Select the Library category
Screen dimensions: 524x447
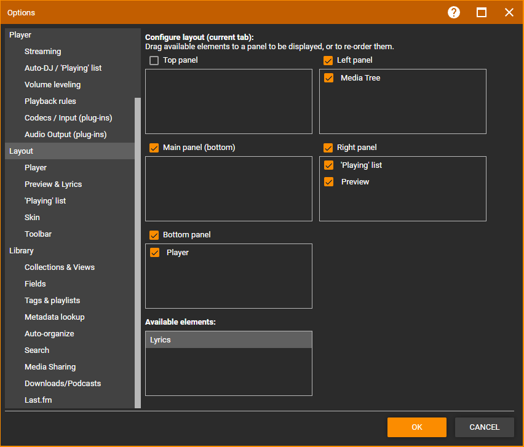[70, 251]
